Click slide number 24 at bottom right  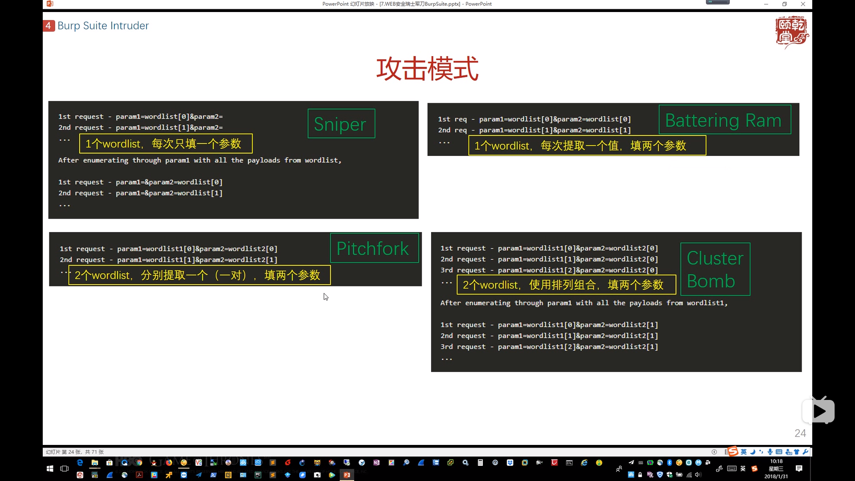click(800, 433)
